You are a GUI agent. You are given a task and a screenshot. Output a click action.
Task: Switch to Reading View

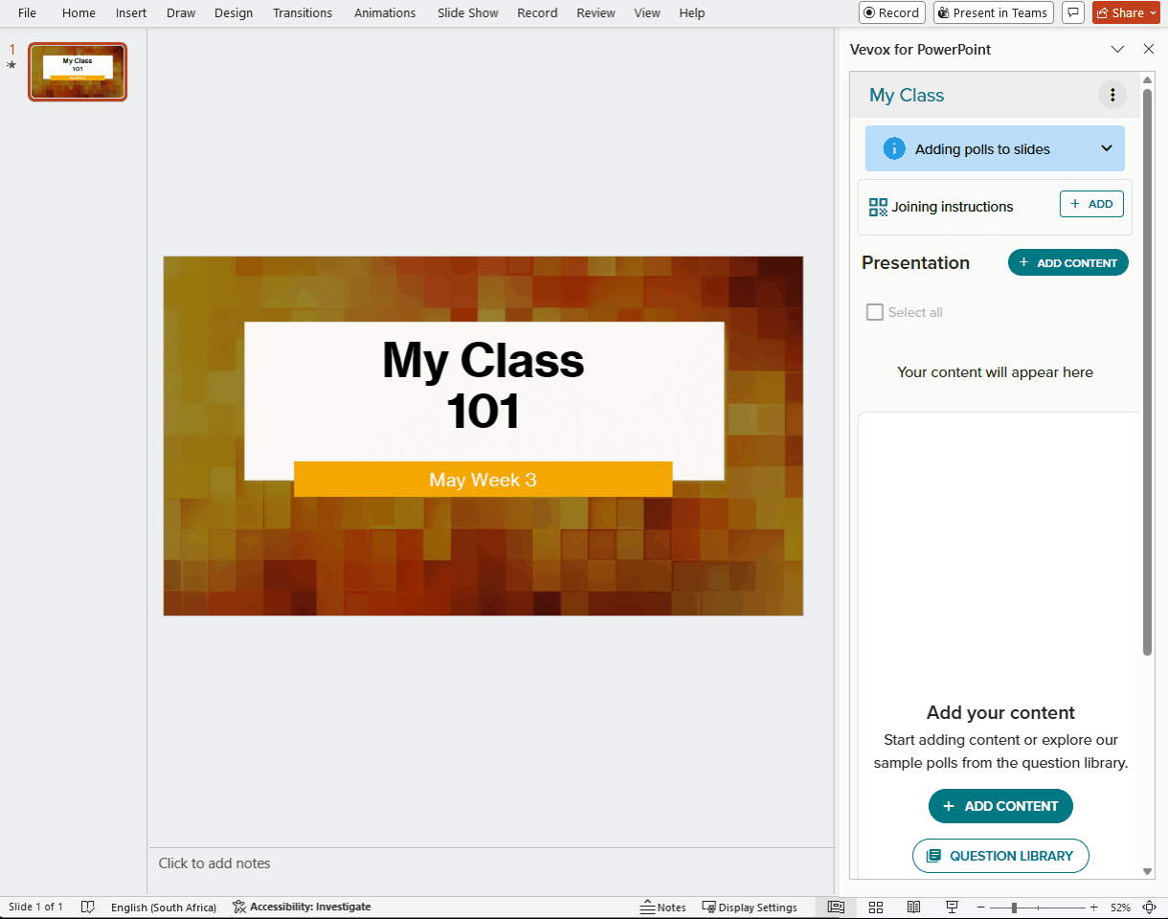coord(913,907)
